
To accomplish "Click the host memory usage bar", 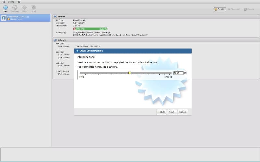I will click(x=90, y=29).
